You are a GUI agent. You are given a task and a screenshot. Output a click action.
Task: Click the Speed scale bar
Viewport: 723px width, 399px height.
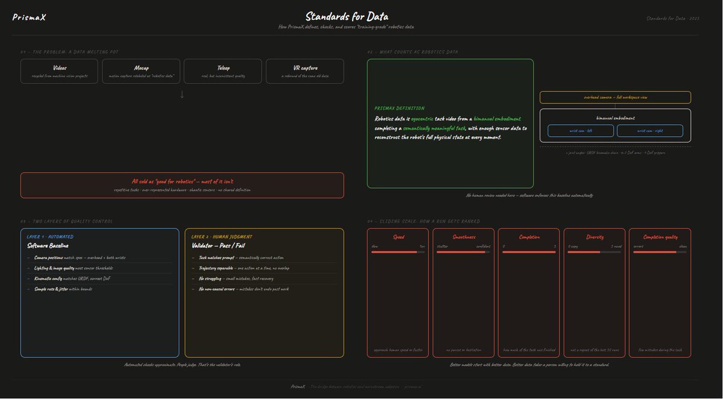(x=398, y=252)
